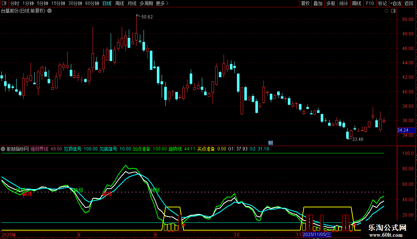Click the 台基股份(日线.前复权) chart title

click(x=23, y=11)
